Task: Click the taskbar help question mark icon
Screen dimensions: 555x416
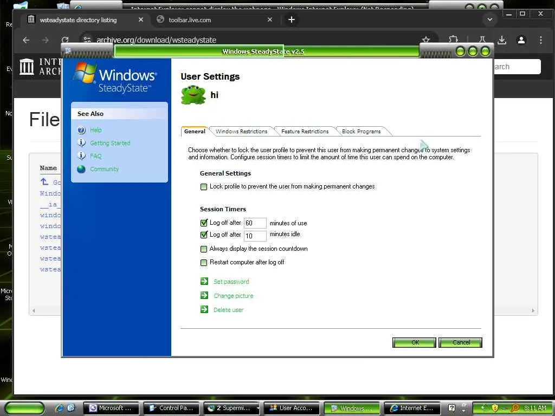Action: tap(451, 408)
